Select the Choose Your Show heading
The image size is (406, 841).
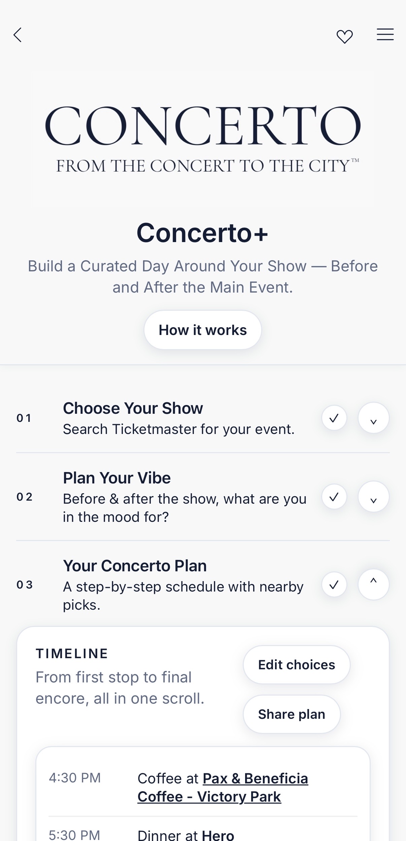tap(133, 408)
